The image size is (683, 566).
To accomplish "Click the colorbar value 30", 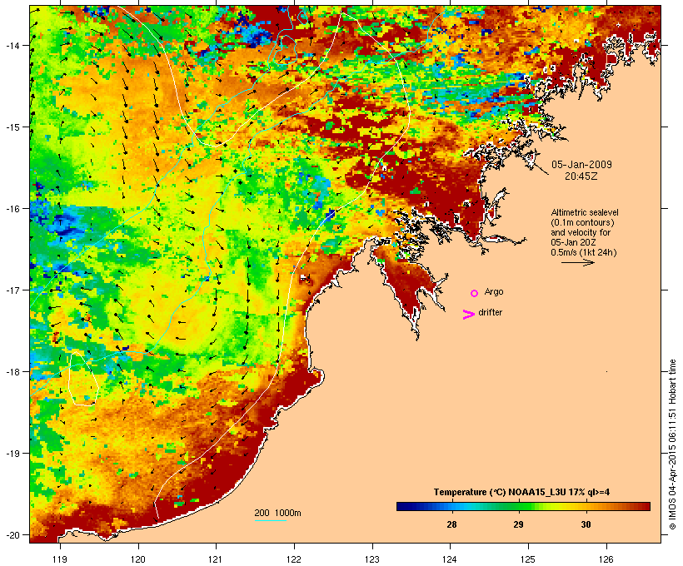I will [586, 524].
